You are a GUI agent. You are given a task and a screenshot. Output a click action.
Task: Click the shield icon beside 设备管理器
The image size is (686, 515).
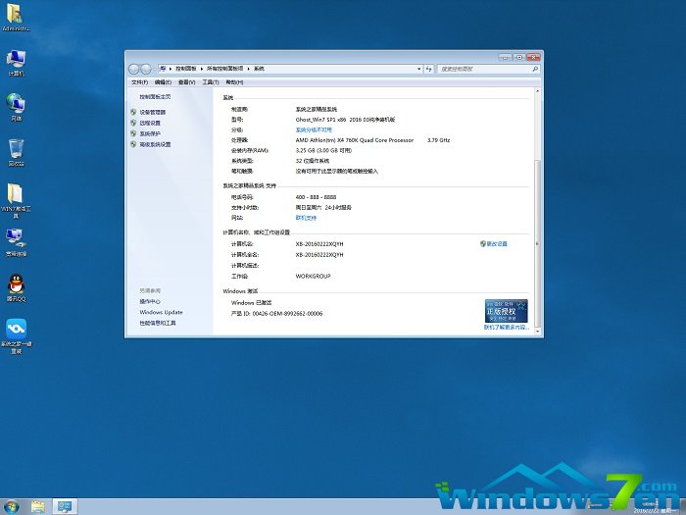coord(133,112)
